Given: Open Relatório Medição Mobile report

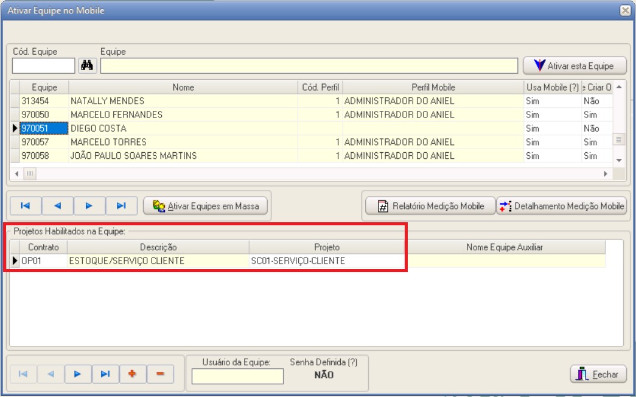Looking at the screenshot, I should click(x=430, y=206).
